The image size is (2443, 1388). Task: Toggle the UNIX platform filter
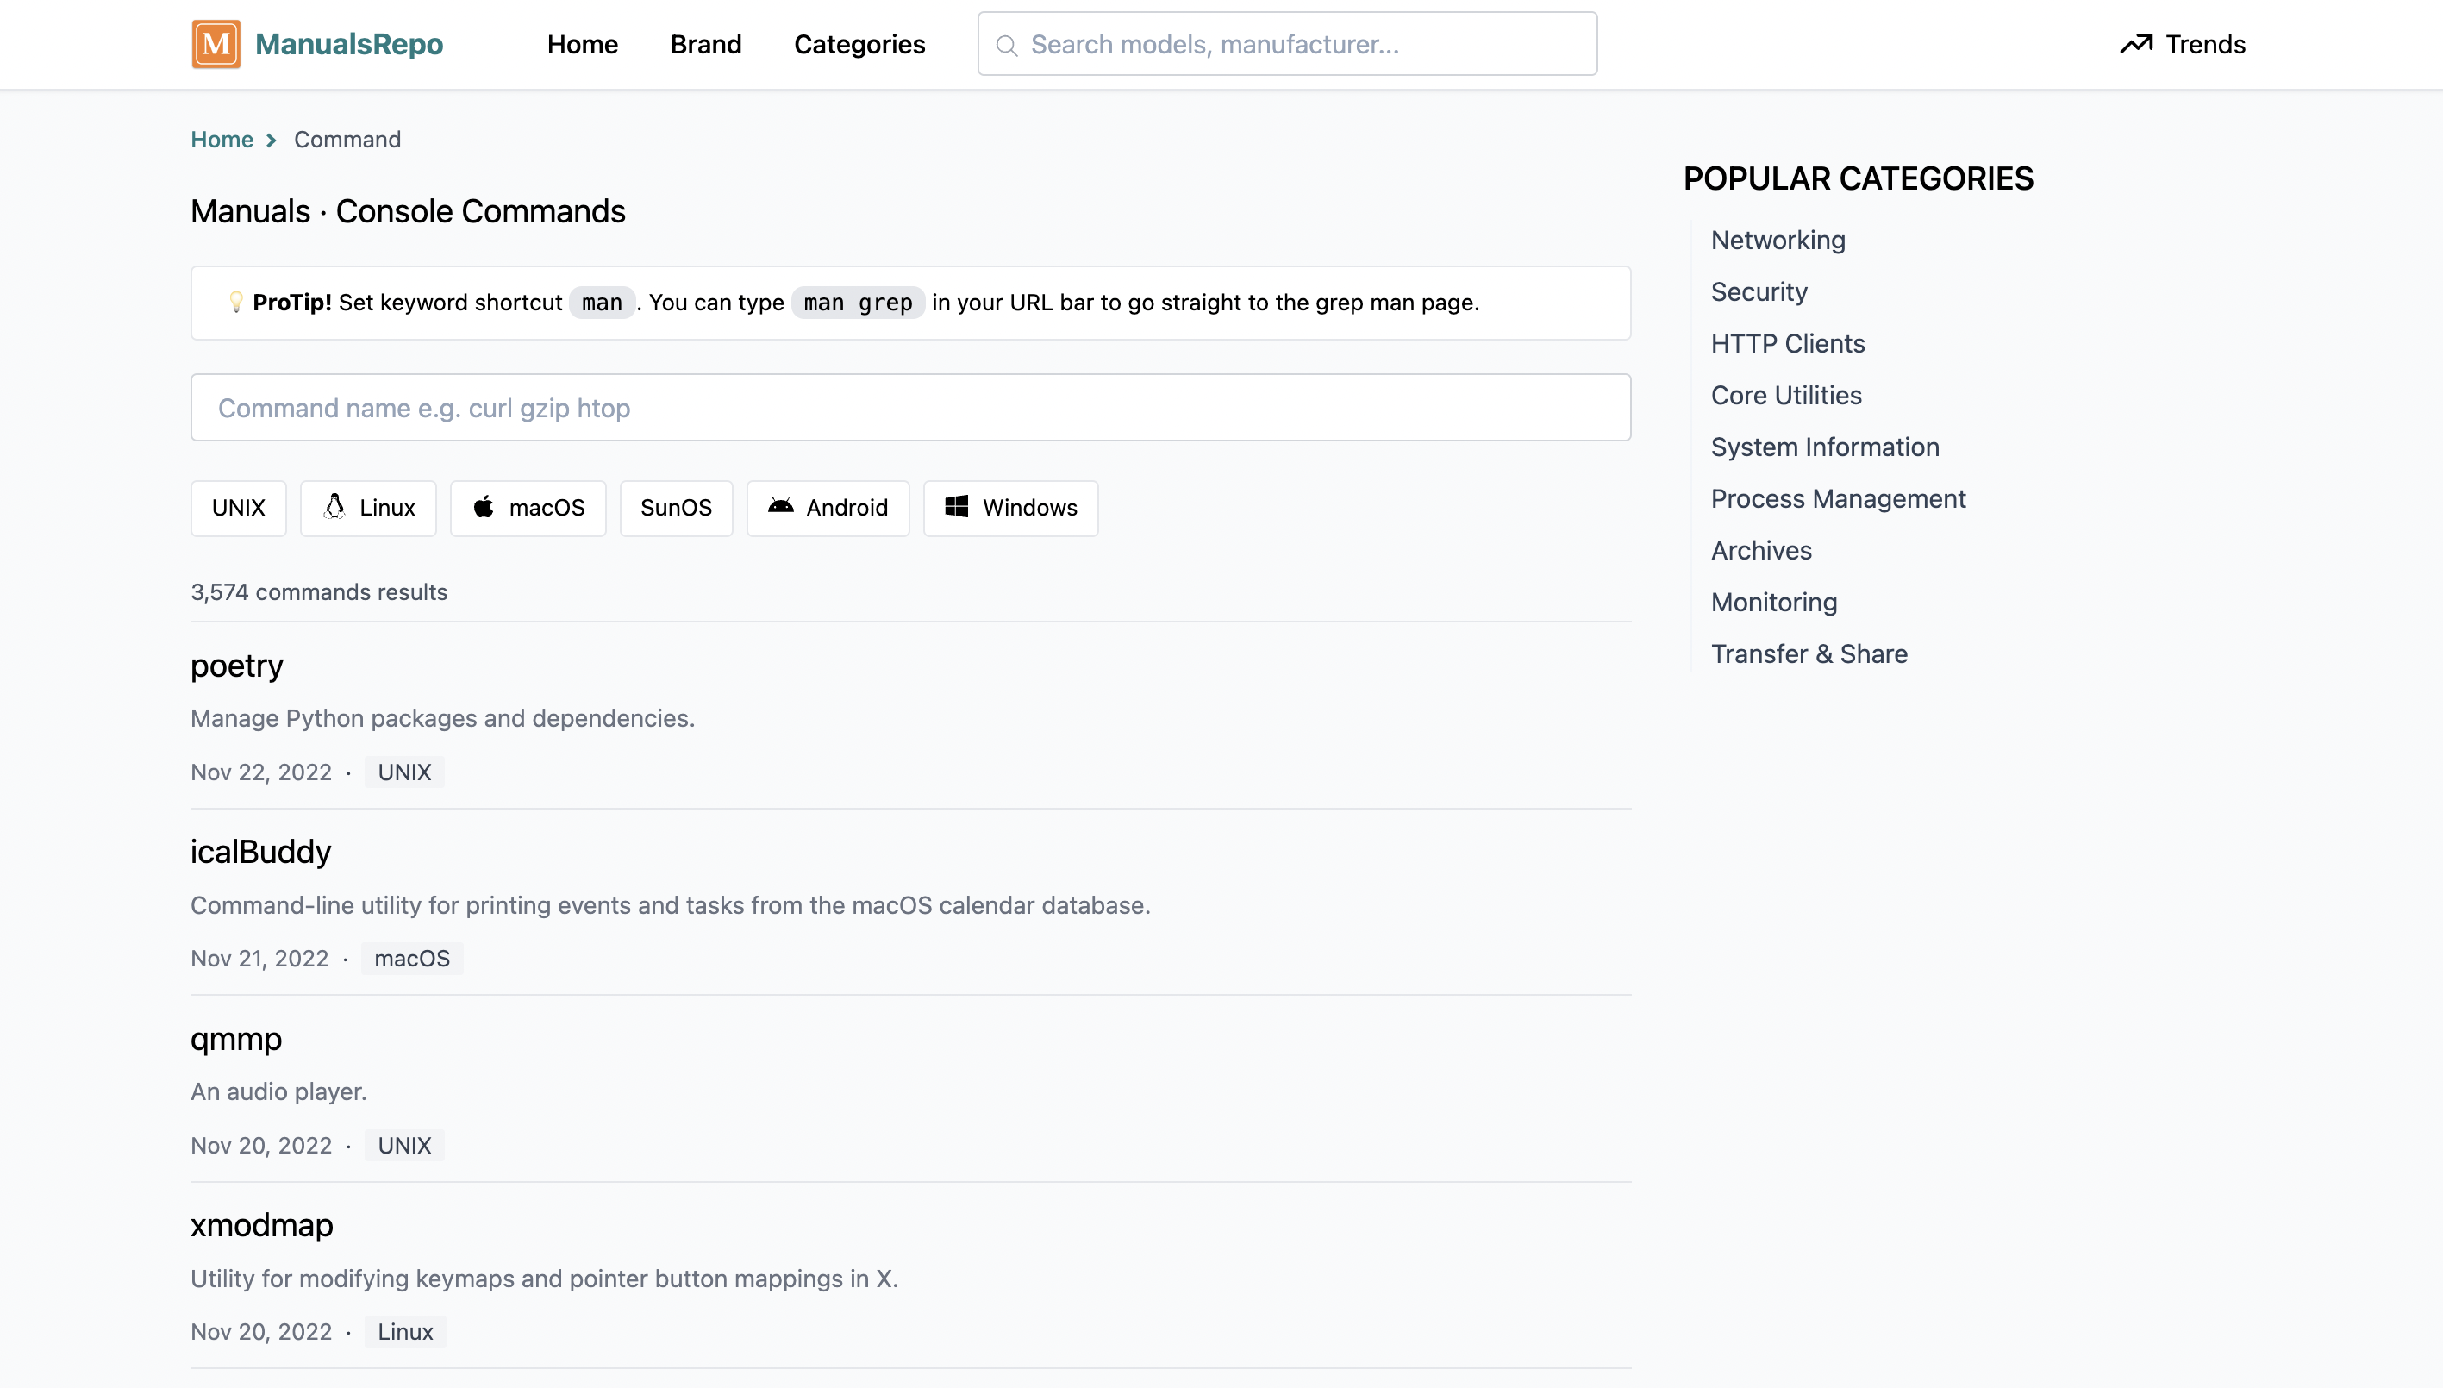click(238, 508)
